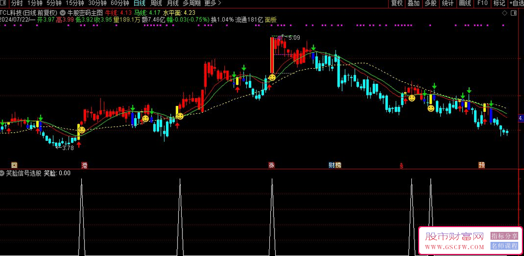Click the 涨 marker below the chart
This screenshot has height=256, width=524.
(x=271, y=165)
